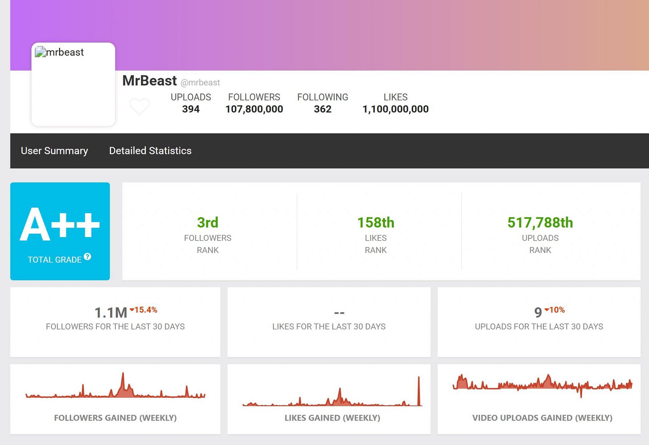The image size is (649, 445).
Task: Select the Likes count 1,100,000,000
Action: coord(395,109)
